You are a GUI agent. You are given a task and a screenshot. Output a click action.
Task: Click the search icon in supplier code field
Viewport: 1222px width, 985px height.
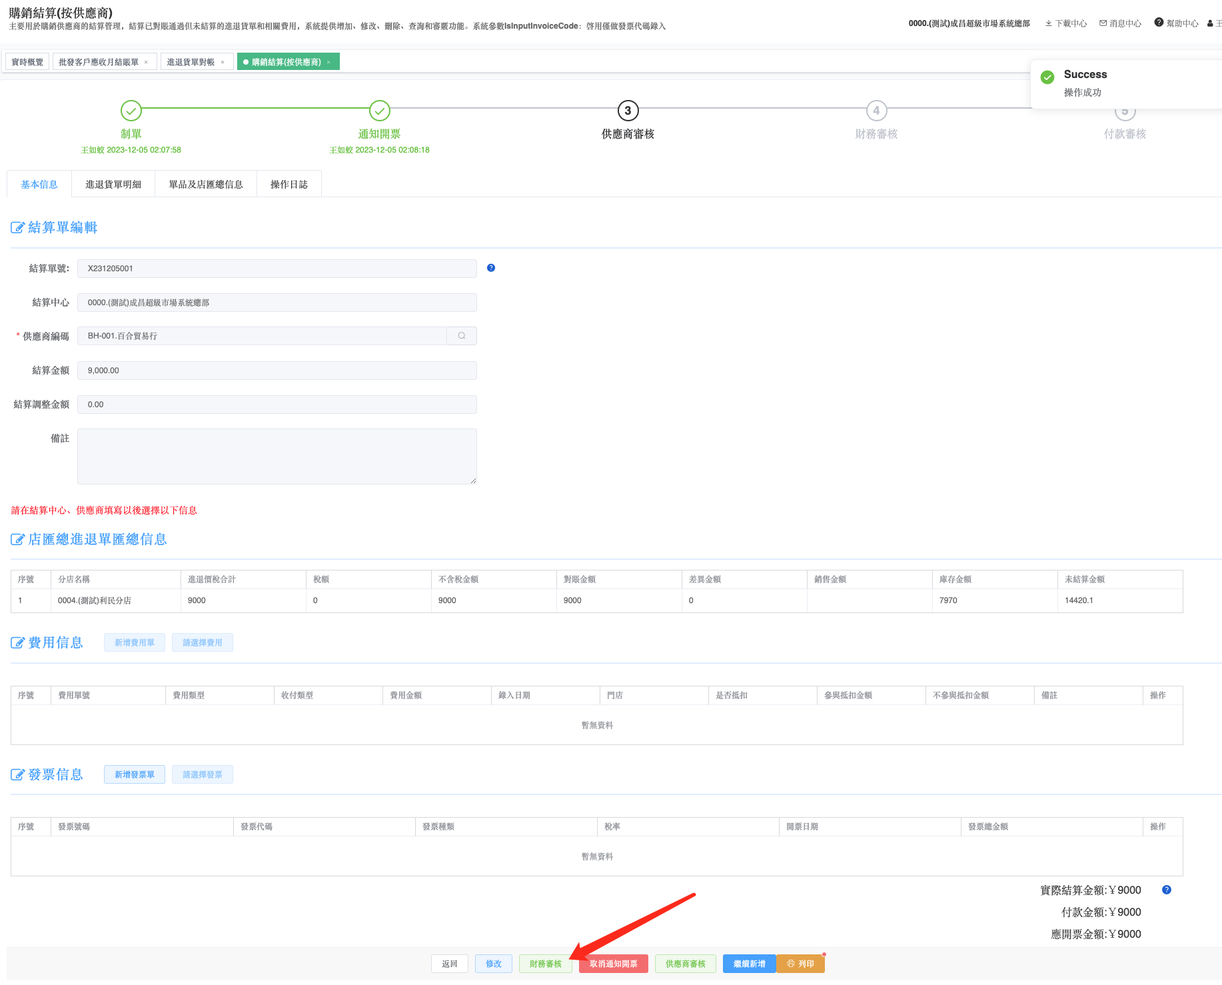coord(461,336)
